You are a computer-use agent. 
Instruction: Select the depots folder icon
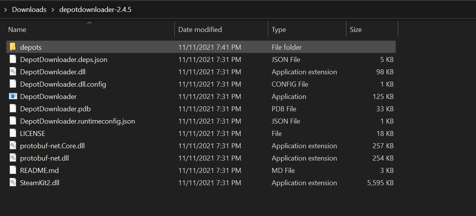[13, 47]
